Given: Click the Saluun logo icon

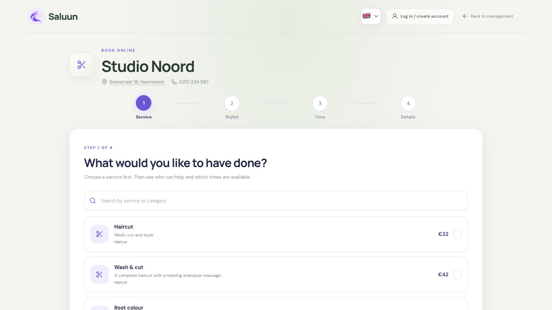Looking at the screenshot, I should coord(36,16).
